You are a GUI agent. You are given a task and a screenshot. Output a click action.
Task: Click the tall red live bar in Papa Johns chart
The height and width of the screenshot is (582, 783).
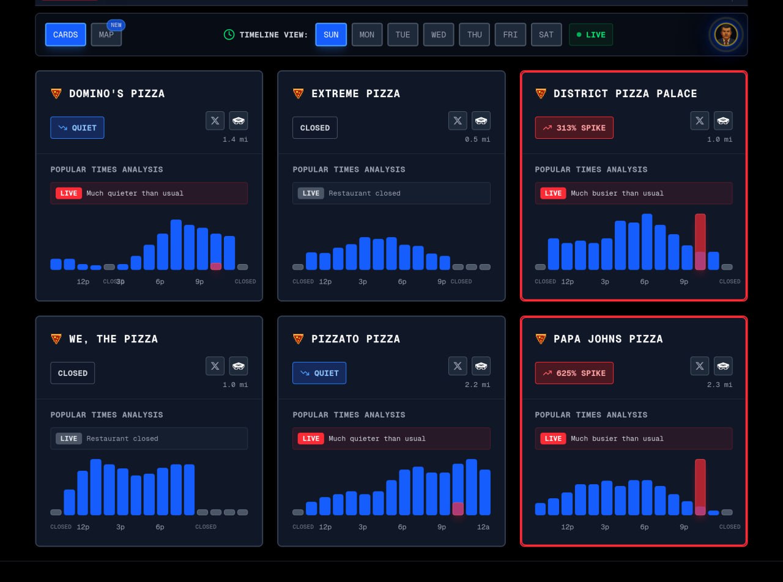click(700, 486)
